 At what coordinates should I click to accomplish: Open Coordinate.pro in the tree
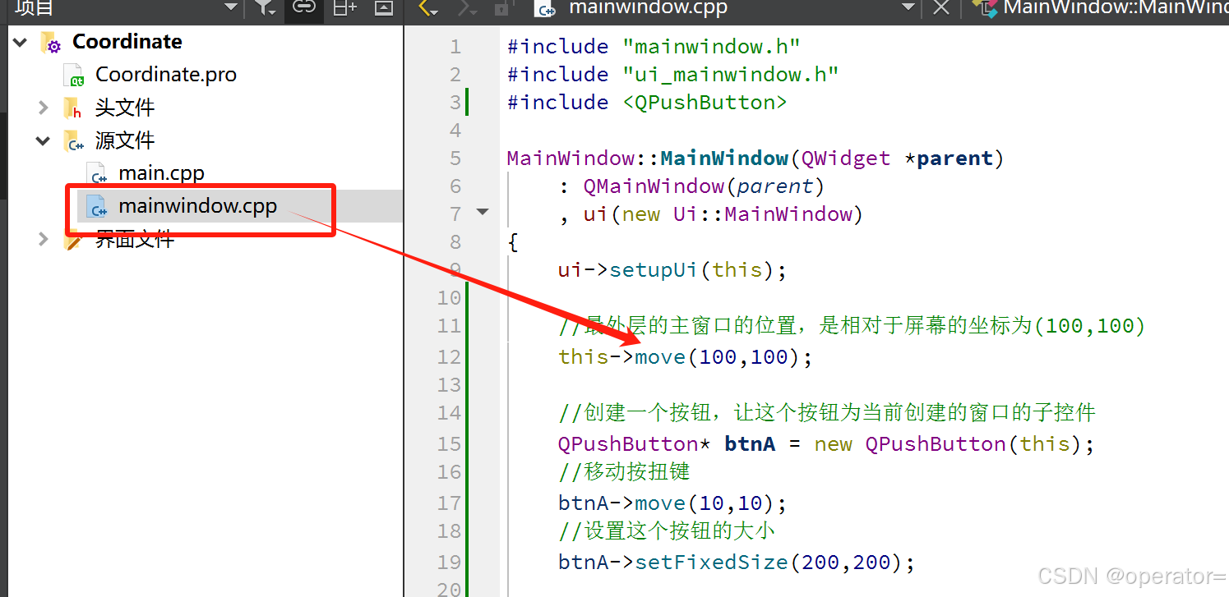(166, 75)
